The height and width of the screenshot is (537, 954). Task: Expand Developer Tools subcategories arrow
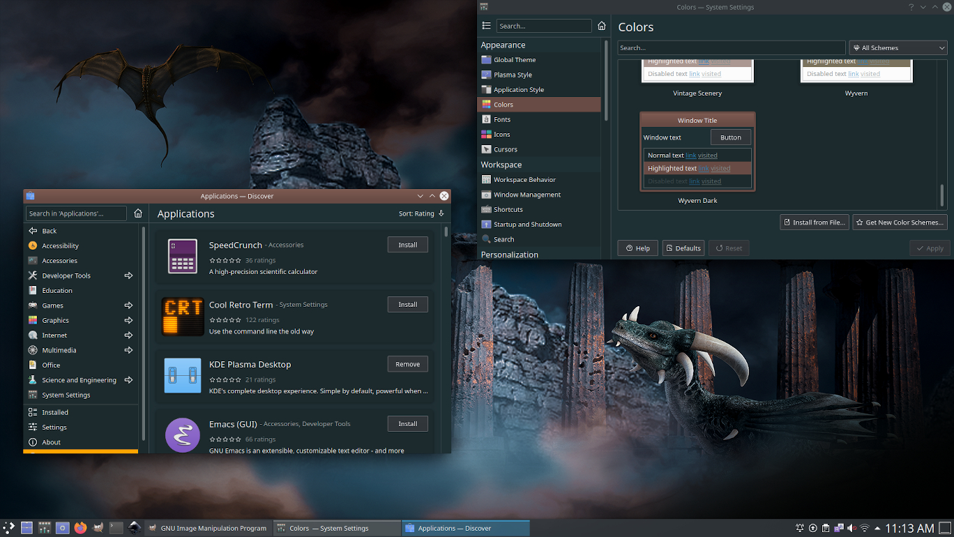(128, 275)
